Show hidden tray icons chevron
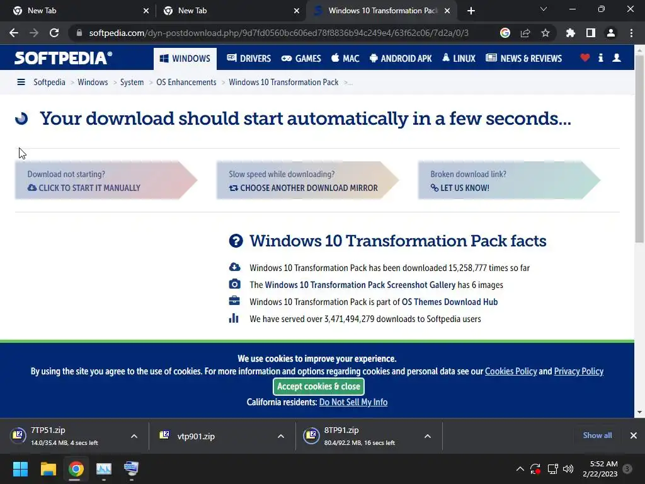 tap(520, 469)
